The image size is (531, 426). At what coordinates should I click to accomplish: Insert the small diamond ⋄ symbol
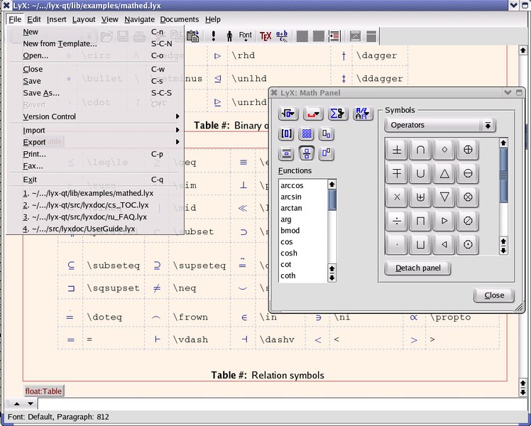point(444,149)
